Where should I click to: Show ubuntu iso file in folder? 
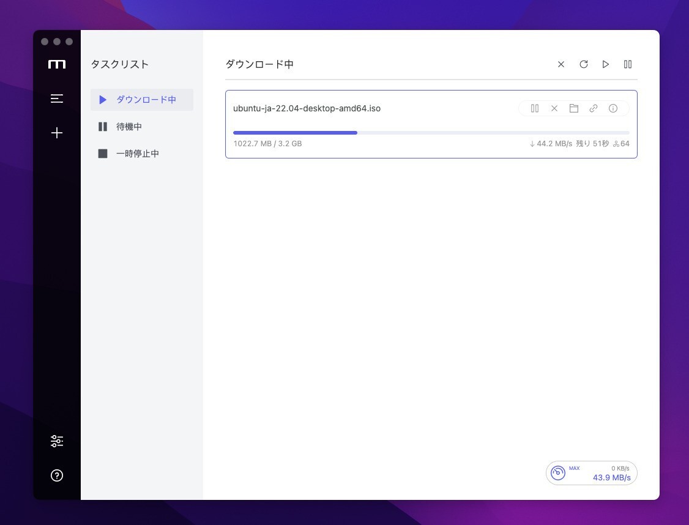point(574,108)
